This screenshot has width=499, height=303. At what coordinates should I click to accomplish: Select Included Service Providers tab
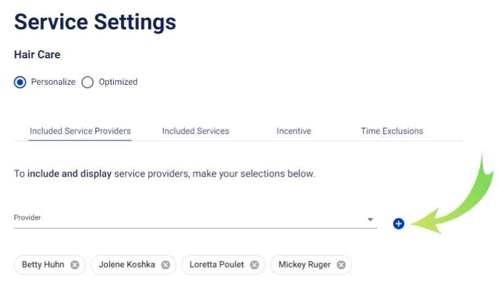80,131
